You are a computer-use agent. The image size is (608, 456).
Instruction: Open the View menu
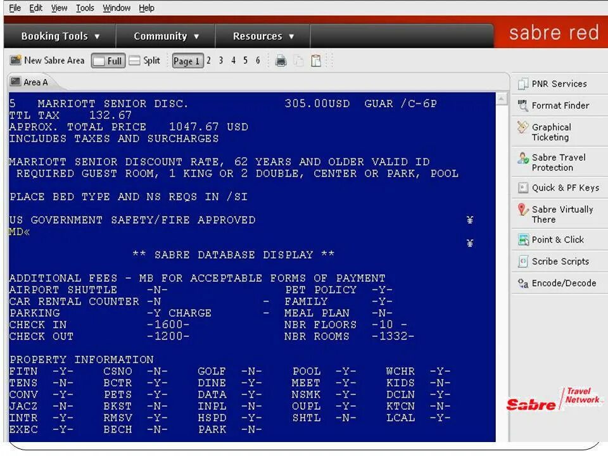point(59,8)
